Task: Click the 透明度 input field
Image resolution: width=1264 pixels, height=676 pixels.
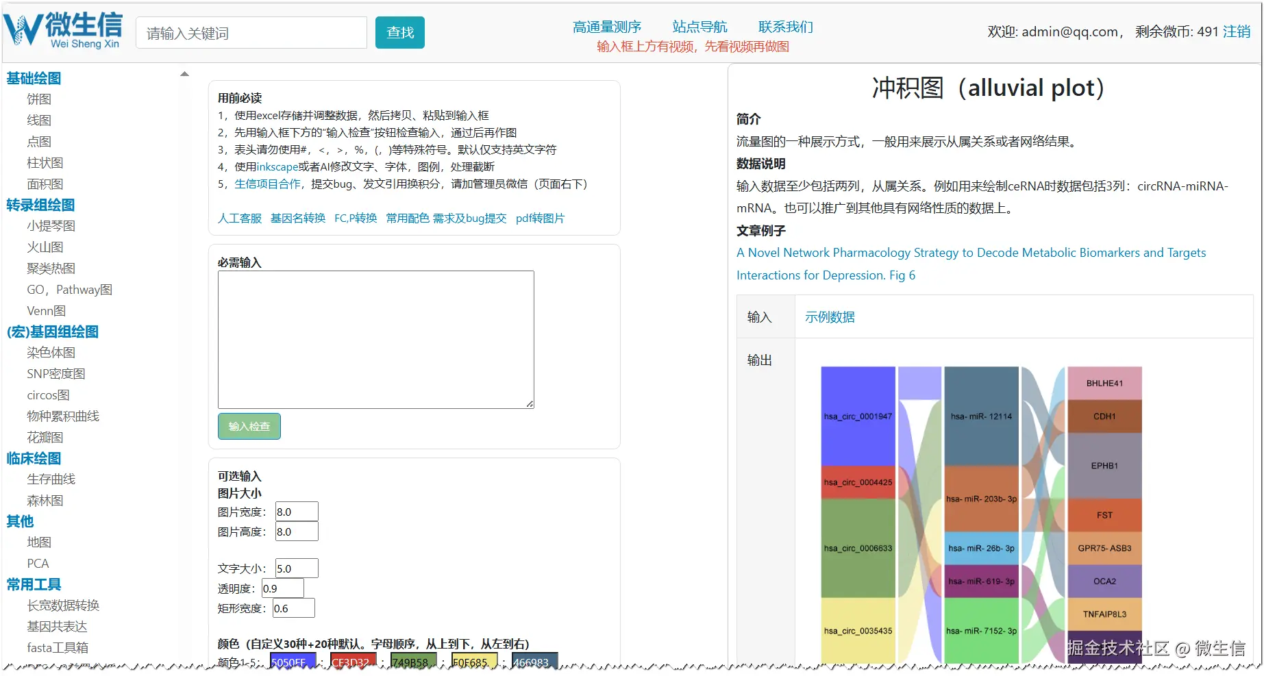Action: pyautogui.click(x=282, y=588)
